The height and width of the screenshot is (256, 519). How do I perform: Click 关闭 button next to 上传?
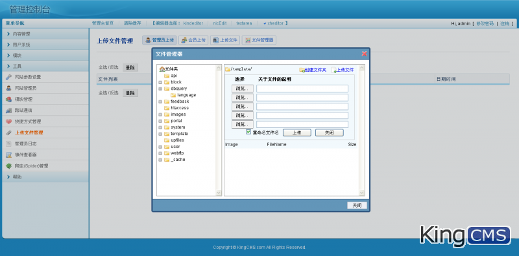(330, 133)
